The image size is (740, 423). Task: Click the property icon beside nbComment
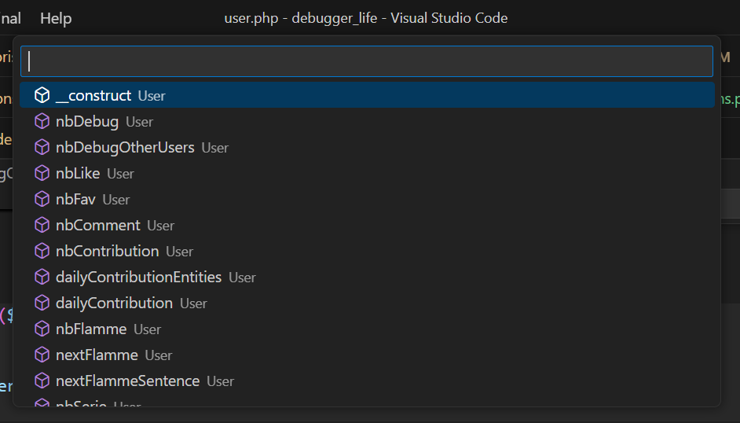[x=42, y=225]
